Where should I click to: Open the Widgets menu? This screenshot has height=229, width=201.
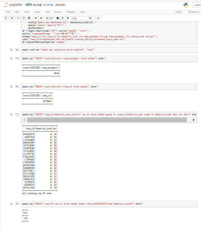(x=71, y=12)
